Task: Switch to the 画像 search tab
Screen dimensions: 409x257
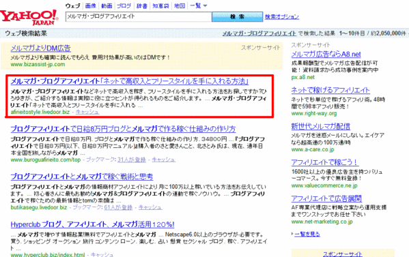Action: 91,5
